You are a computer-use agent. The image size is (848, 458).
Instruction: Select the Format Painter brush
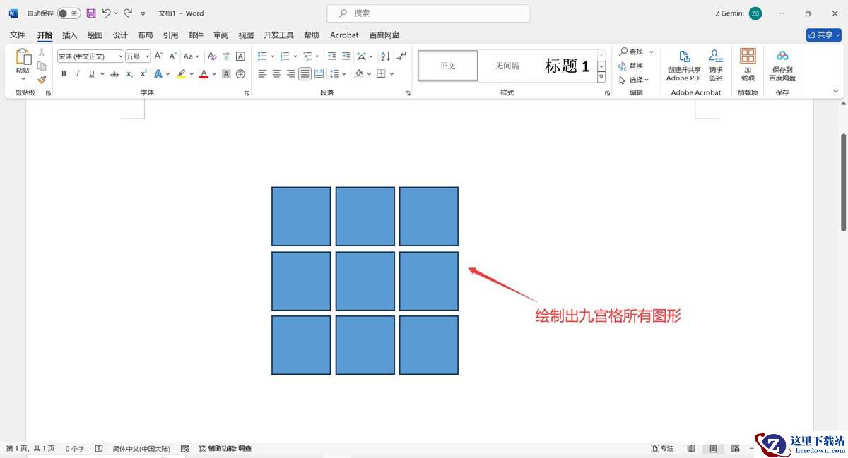pyautogui.click(x=42, y=80)
